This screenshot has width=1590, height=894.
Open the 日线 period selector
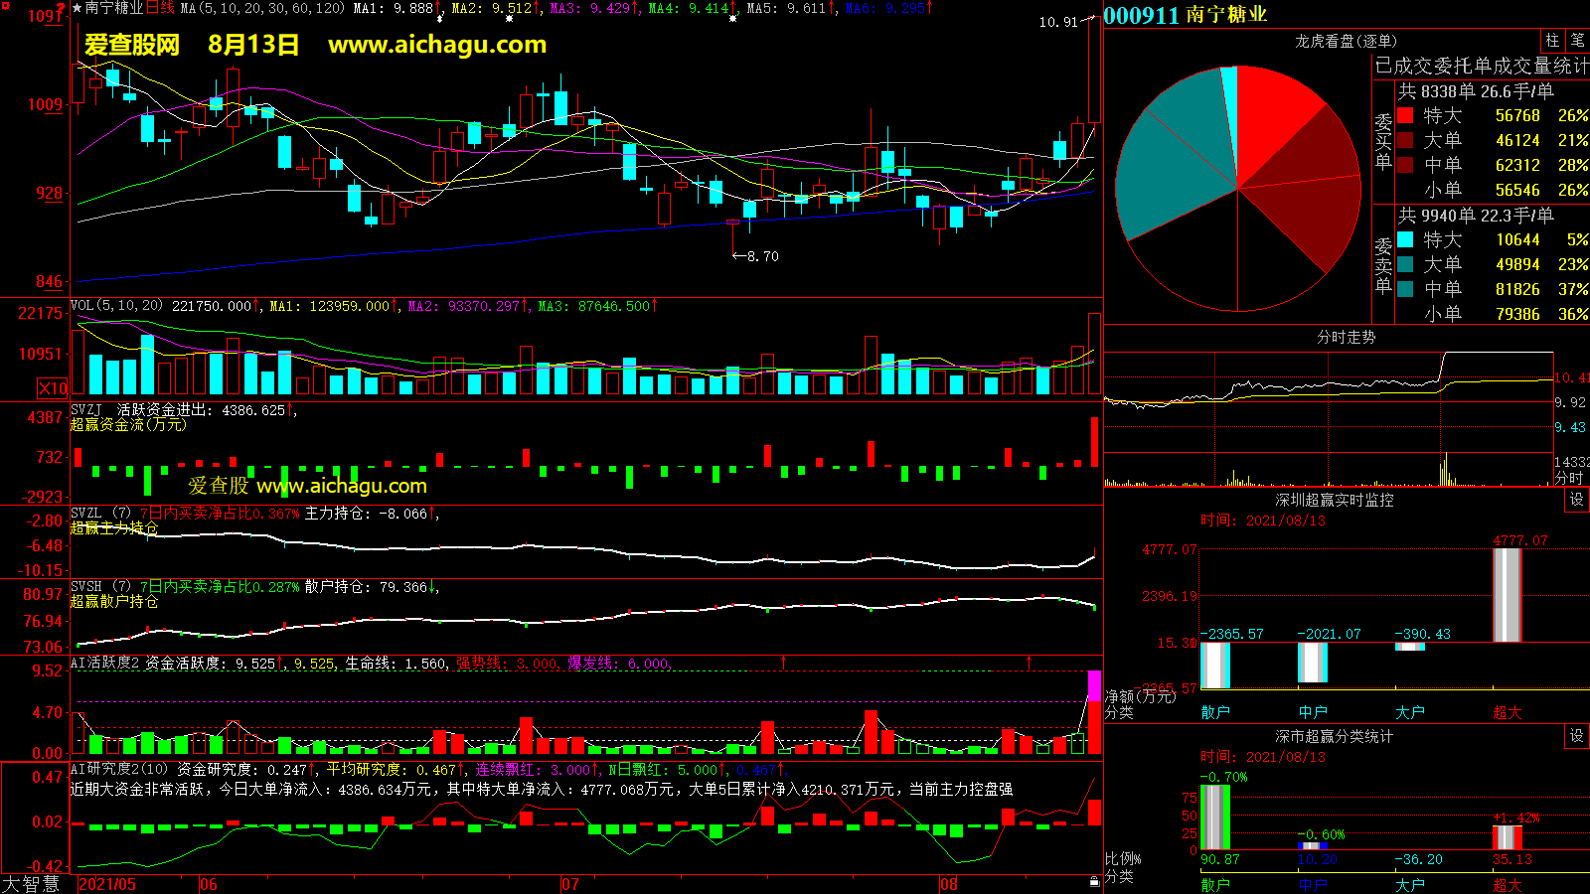click(160, 8)
